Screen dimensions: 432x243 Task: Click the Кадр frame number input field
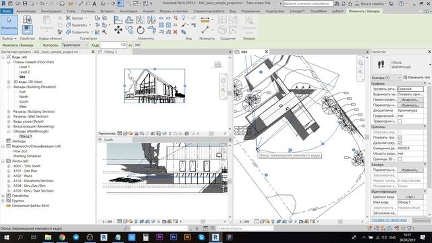click(x=113, y=45)
